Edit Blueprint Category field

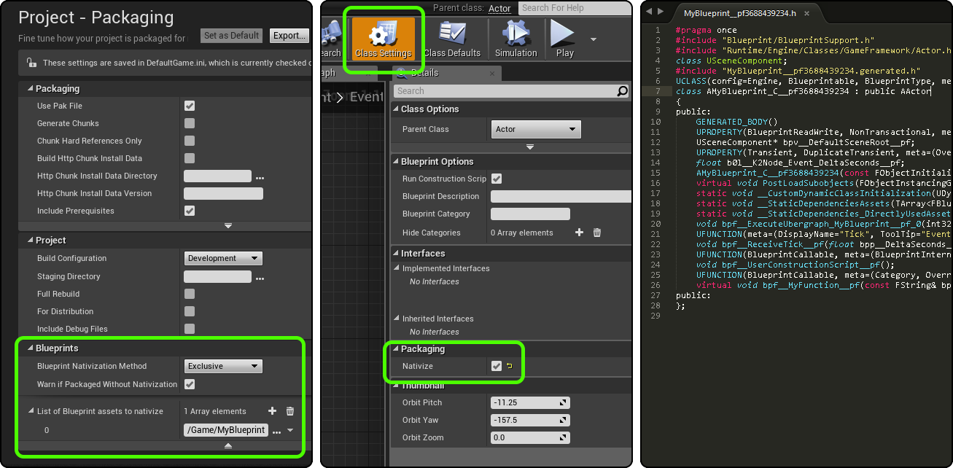[530, 214]
